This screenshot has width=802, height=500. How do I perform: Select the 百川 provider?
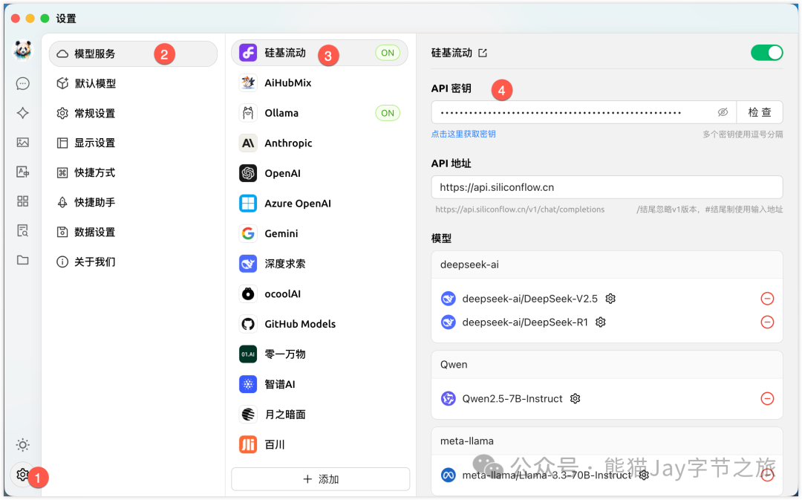point(319,445)
